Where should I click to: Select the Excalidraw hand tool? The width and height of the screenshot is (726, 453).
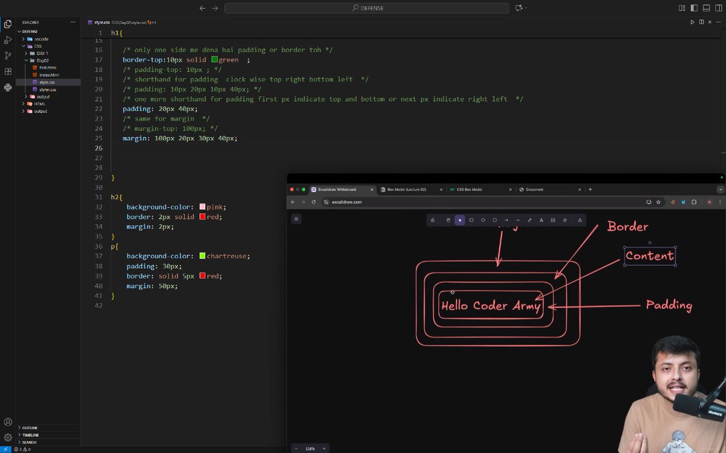click(448, 220)
